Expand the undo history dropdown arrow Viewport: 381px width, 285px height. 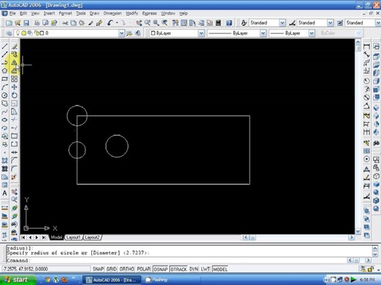click(117, 23)
